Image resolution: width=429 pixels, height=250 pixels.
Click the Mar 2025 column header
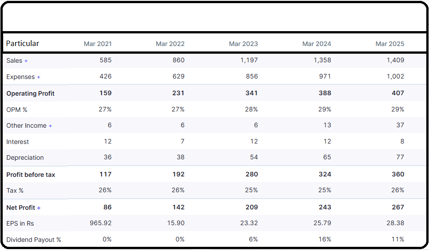(x=390, y=44)
